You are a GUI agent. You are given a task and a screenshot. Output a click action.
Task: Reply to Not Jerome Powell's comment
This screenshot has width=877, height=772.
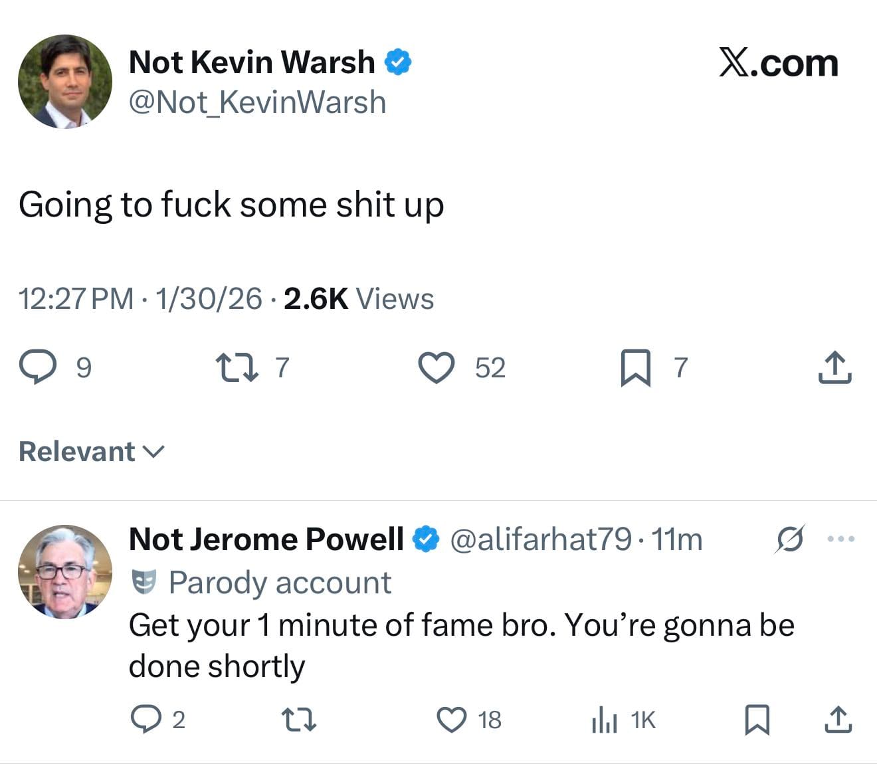point(145,720)
